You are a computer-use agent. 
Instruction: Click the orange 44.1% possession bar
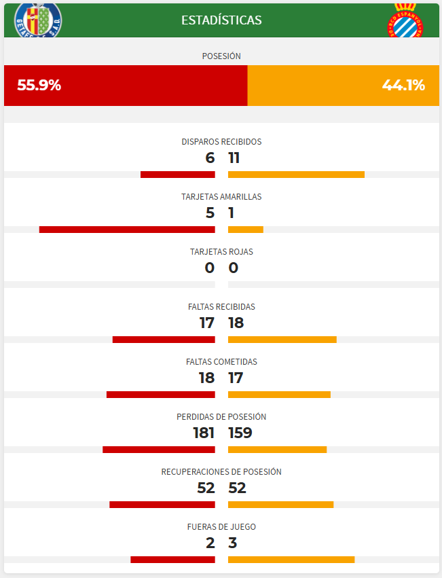[343, 86]
